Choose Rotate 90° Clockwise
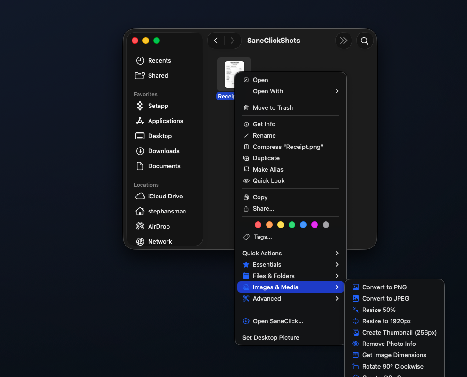Image resolution: width=467 pixels, height=377 pixels. tap(395, 366)
